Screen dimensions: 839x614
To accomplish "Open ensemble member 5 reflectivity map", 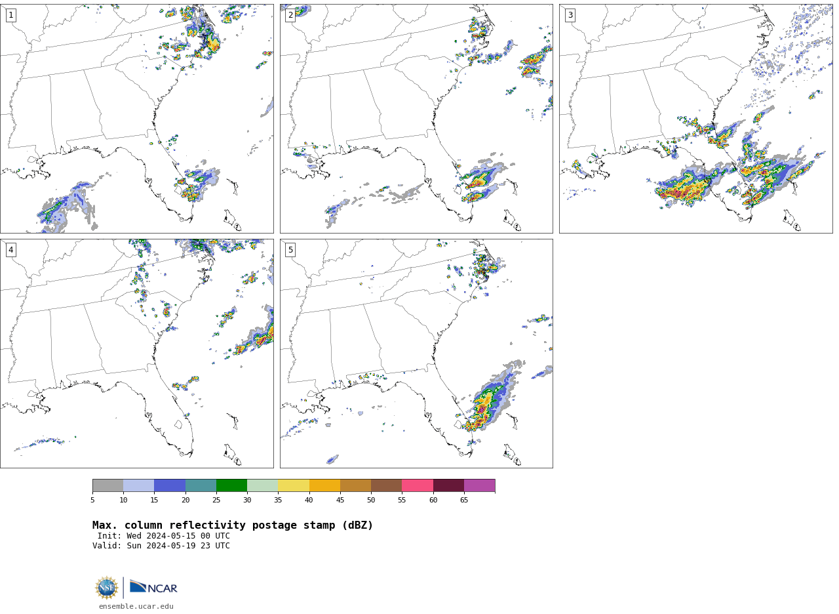I will tap(416, 354).
